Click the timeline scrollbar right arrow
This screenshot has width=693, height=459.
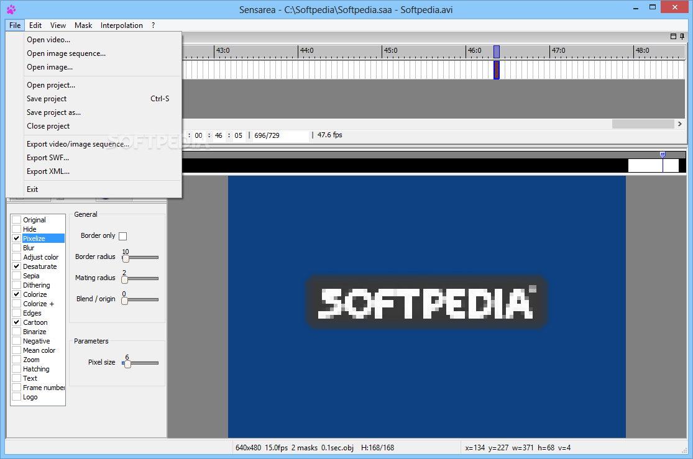(680, 124)
